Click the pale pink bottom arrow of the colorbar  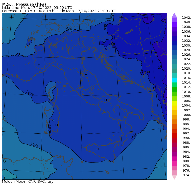174,177
